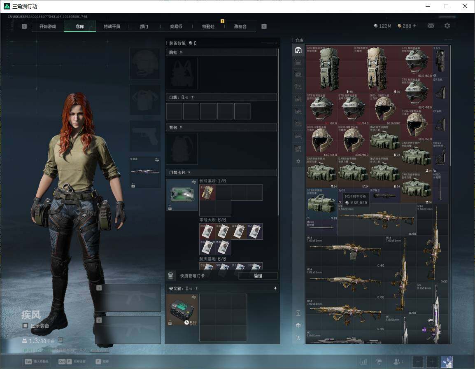Click the Ctrl F key hint button

tap(72, 362)
